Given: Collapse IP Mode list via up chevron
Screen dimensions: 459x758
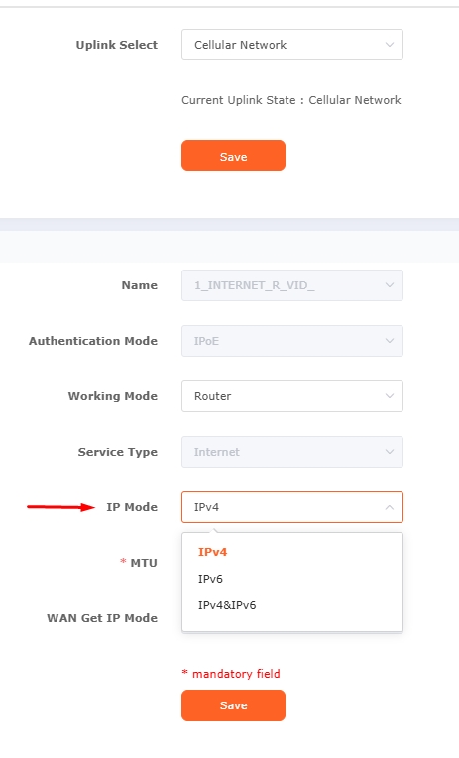Looking at the screenshot, I should [389, 507].
